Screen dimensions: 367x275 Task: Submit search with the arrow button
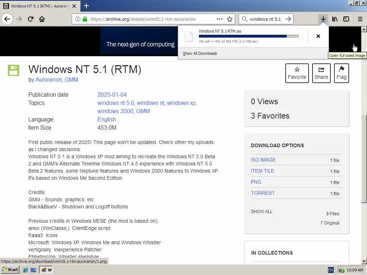[288, 19]
